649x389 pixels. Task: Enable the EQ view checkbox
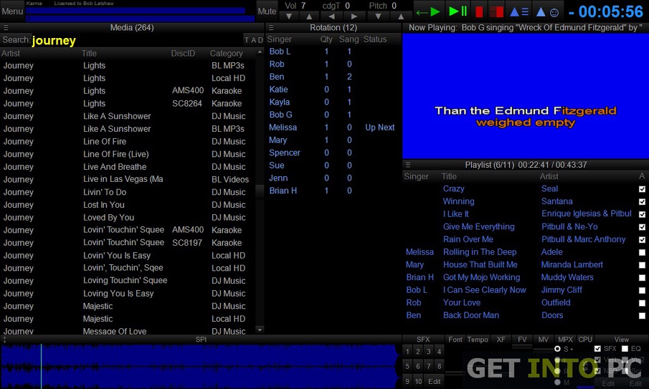click(x=625, y=349)
